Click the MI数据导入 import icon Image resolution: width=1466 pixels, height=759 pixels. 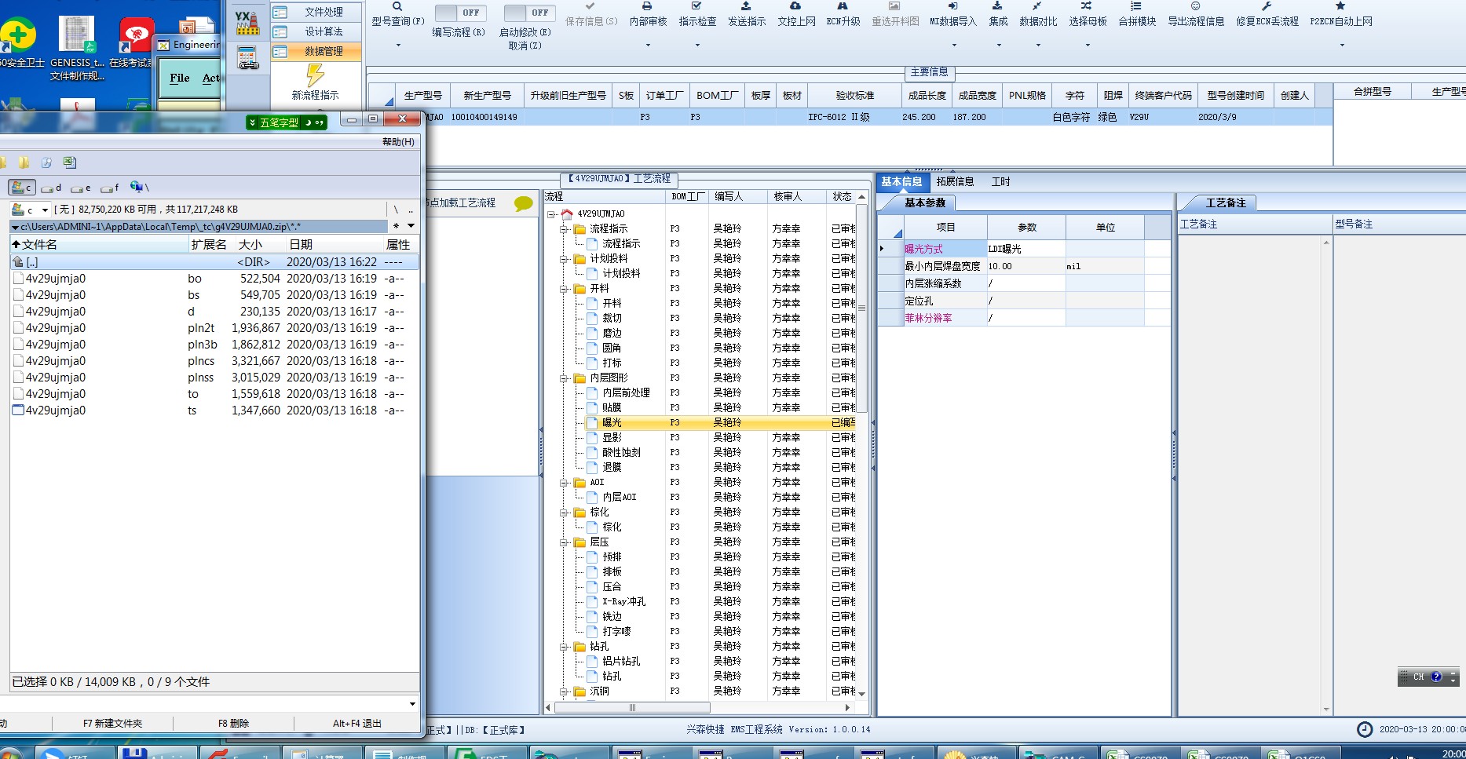click(x=952, y=6)
